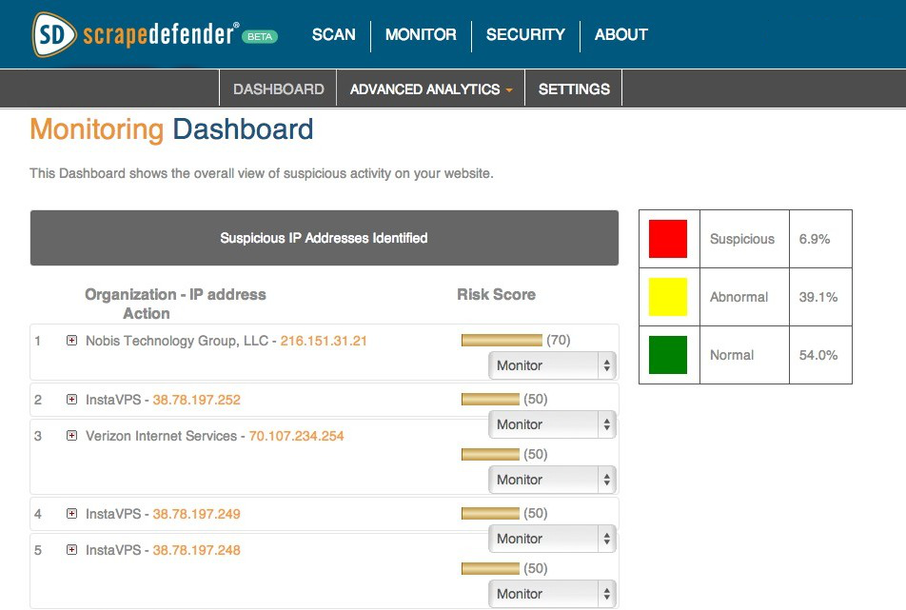Viewport: 906px width, 610px height.
Task: Click the risk score bar for Verizon row
Action: [x=490, y=455]
